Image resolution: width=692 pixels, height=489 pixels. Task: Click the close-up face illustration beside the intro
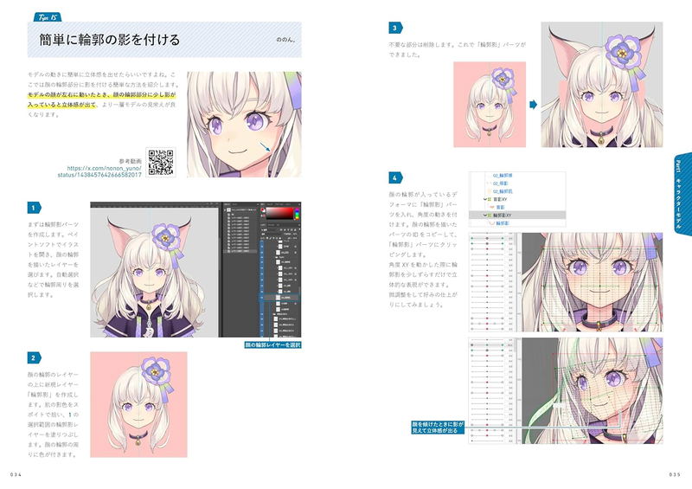tap(244, 125)
